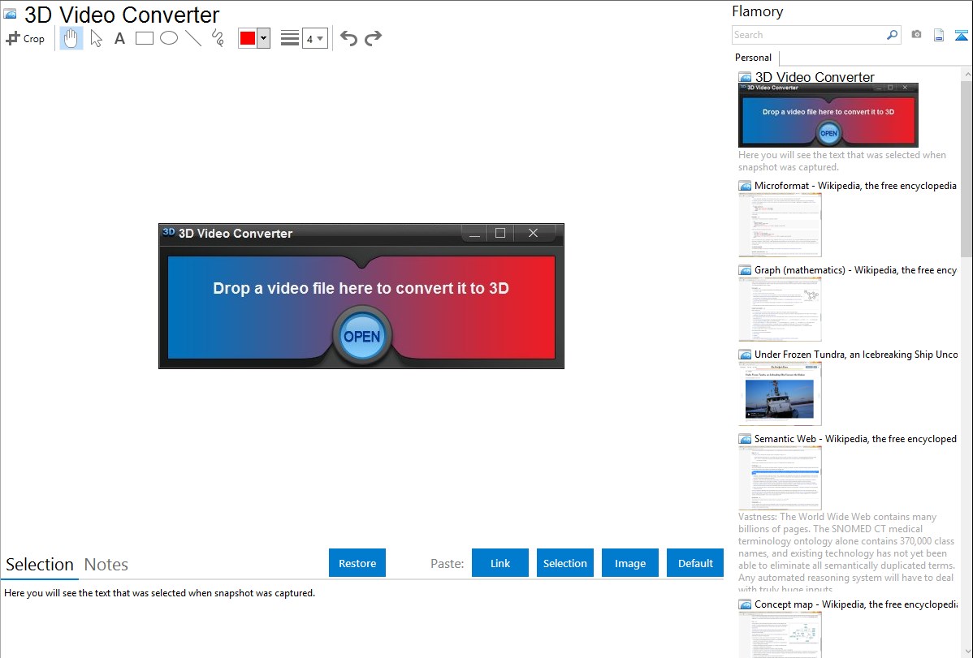This screenshot has width=973, height=658.
Task: Select the 'Microformat - Wikipedia' title
Action: point(855,186)
